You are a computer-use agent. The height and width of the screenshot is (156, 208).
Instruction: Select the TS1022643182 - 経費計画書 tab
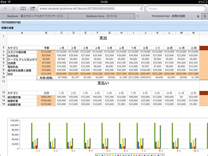point(168,16)
